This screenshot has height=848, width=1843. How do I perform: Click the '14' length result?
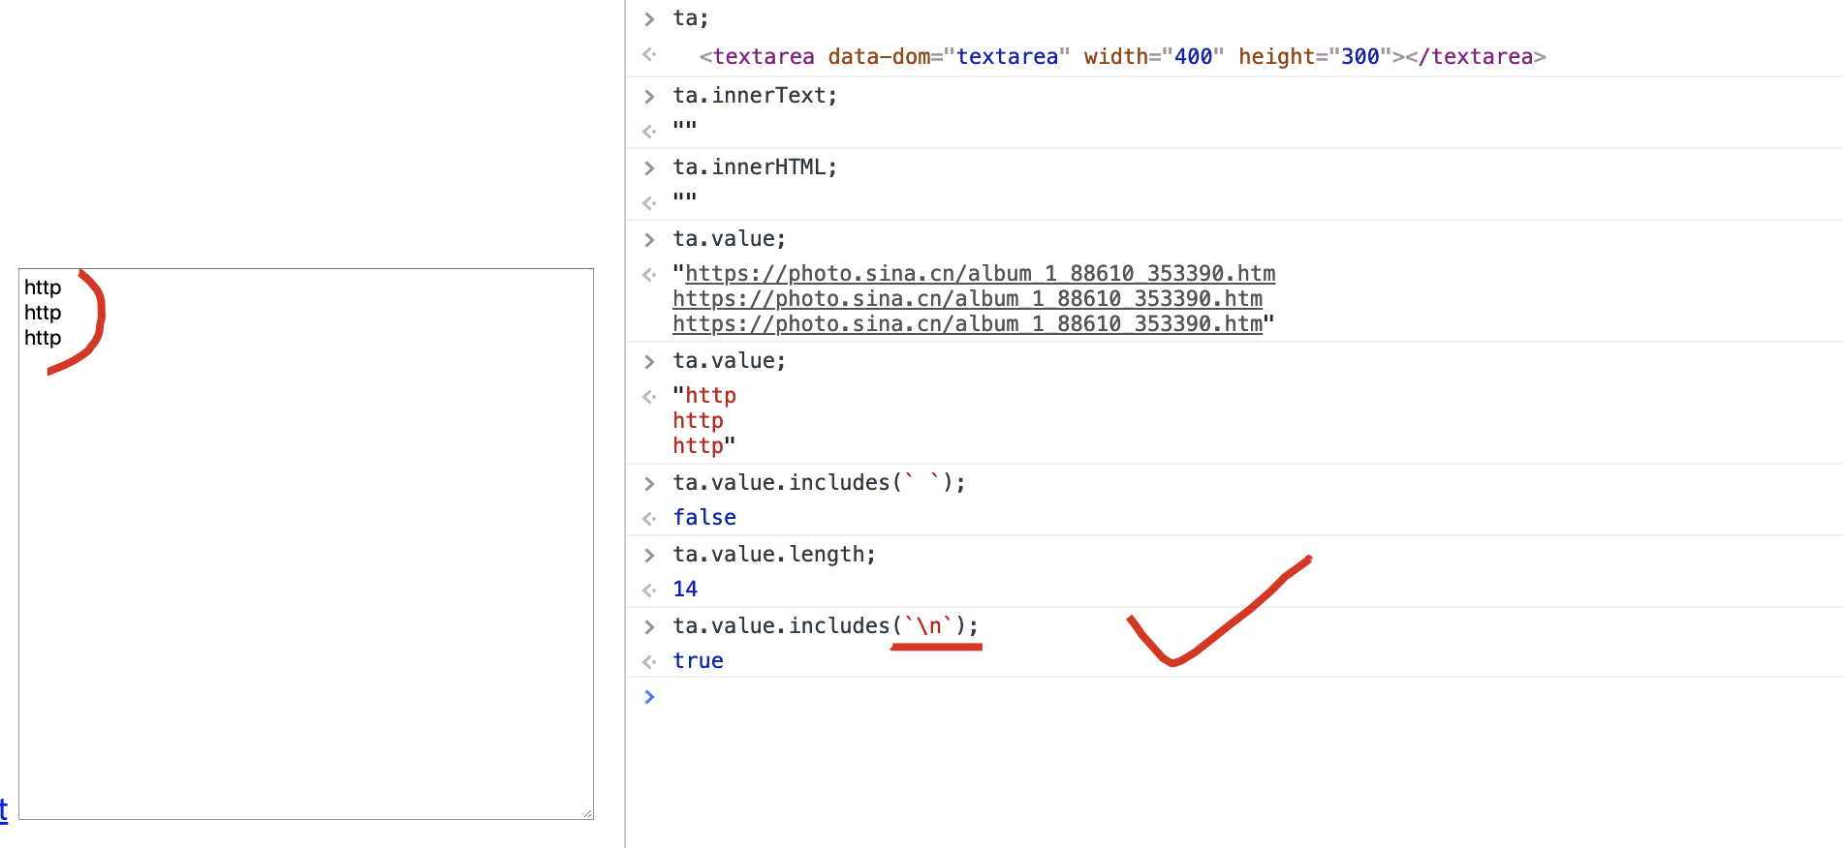tap(685, 590)
